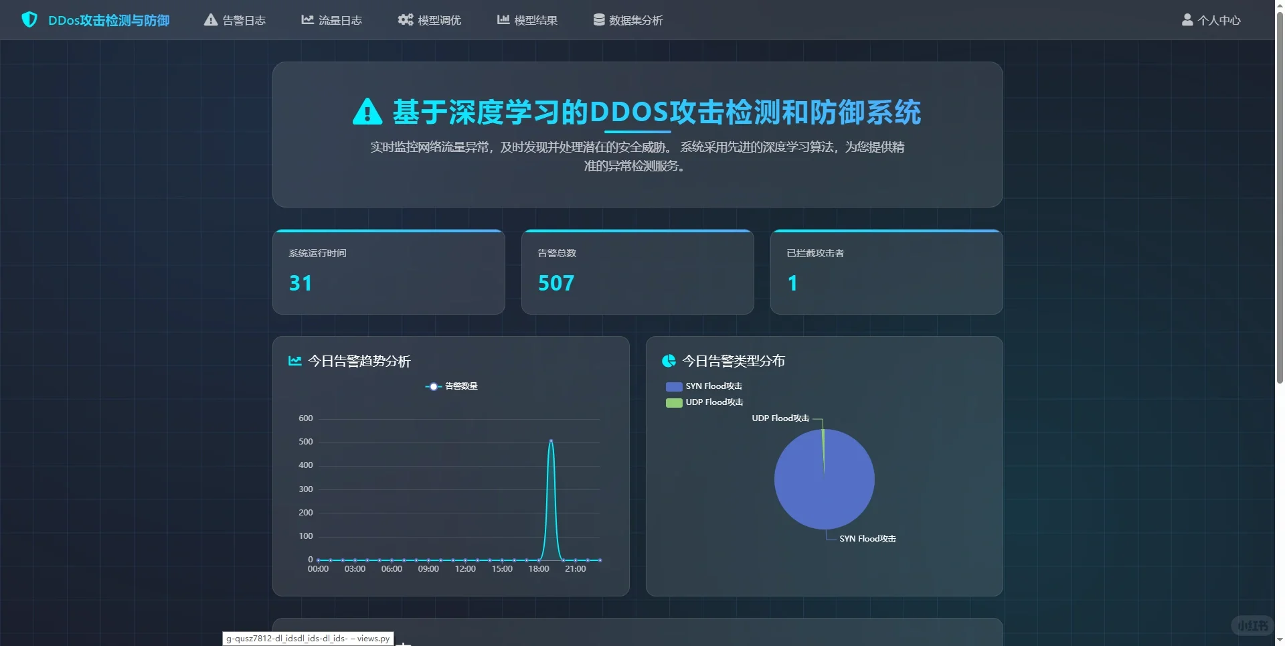Click the chart icon beside 今日告警趋势分析

point(294,360)
